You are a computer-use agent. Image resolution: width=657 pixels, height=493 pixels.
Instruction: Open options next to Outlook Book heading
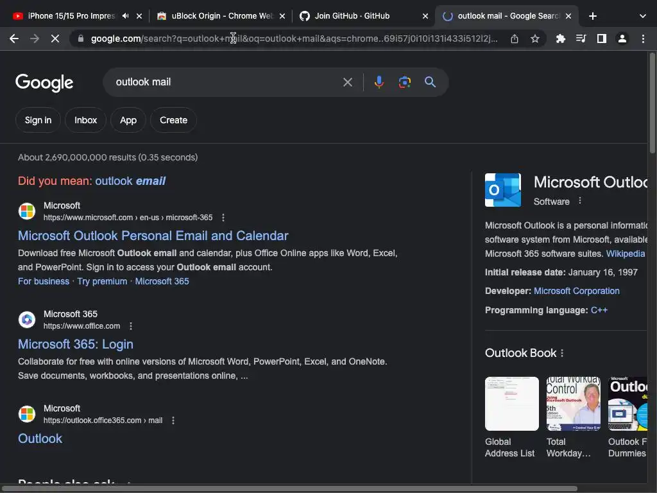click(562, 353)
